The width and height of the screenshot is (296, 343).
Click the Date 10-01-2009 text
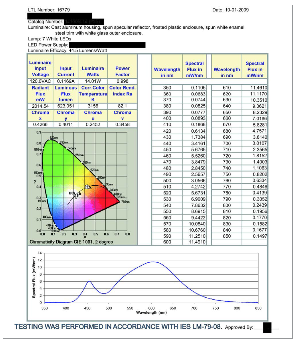(x=230, y=10)
